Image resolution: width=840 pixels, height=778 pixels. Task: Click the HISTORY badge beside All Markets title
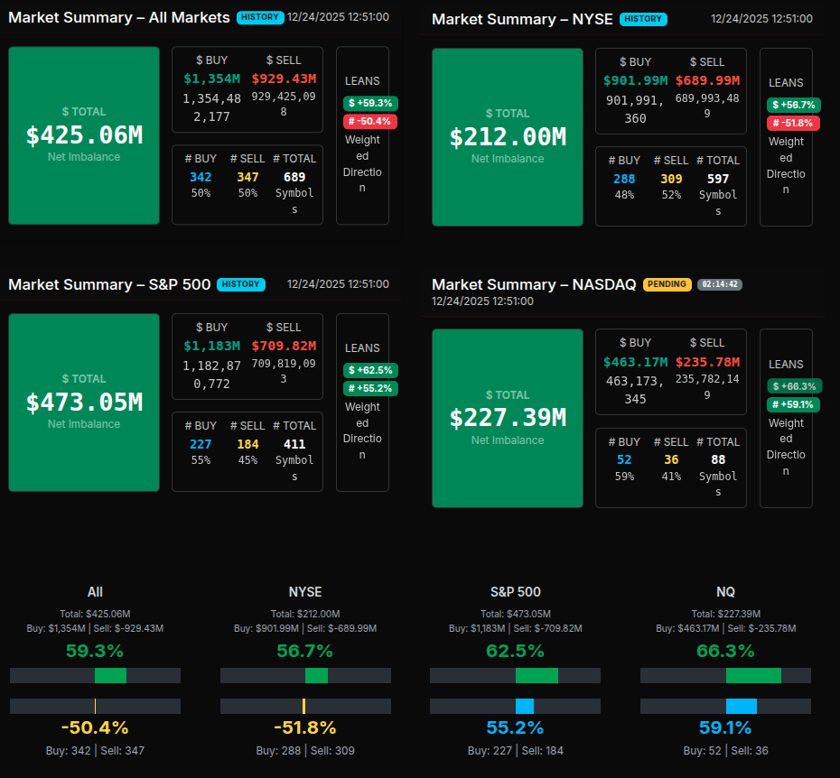coord(259,17)
